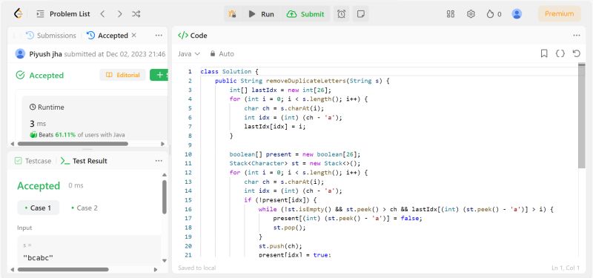The width and height of the screenshot is (593, 278).
Task: Click line number 10 in editor
Action: click(188, 154)
